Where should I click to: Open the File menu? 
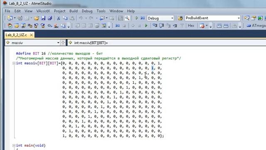[7, 11]
